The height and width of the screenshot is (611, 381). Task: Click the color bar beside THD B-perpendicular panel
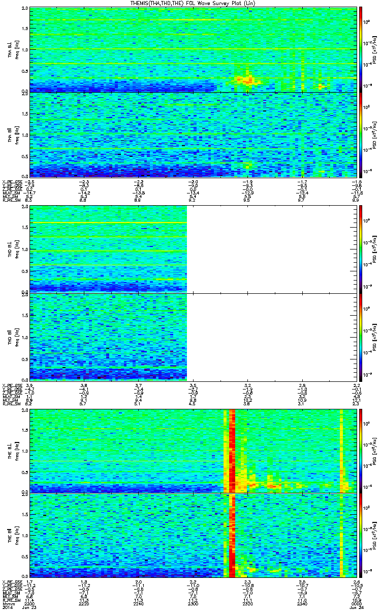coord(361,249)
